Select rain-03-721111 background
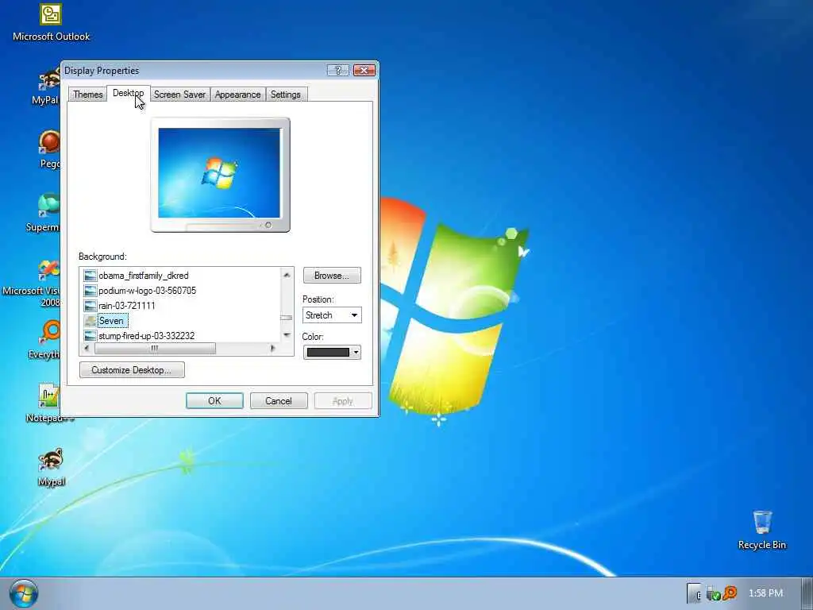This screenshot has width=813, height=610. (126, 306)
